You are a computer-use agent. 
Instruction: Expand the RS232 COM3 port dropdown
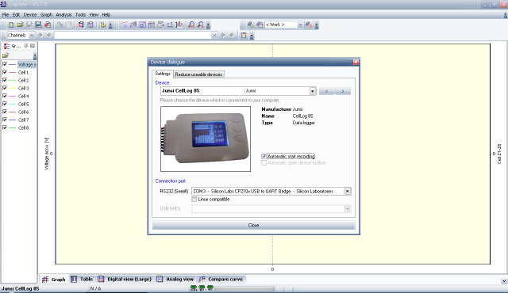[348, 191]
